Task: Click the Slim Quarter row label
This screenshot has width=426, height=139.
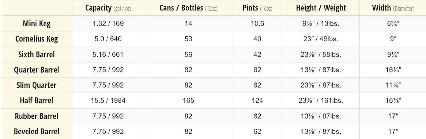Action: coord(36,85)
